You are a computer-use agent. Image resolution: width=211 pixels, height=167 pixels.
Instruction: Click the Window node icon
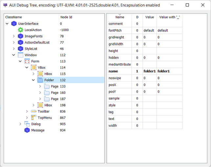[20, 55]
